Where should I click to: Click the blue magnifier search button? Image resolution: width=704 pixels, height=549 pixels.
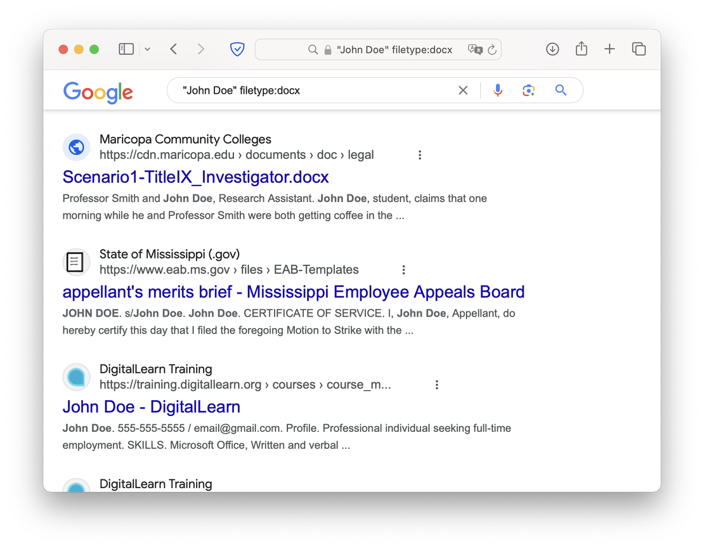[x=561, y=91]
